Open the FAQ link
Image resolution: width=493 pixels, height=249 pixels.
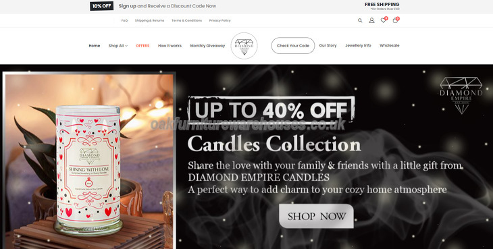pyautogui.click(x=124, y=20)
